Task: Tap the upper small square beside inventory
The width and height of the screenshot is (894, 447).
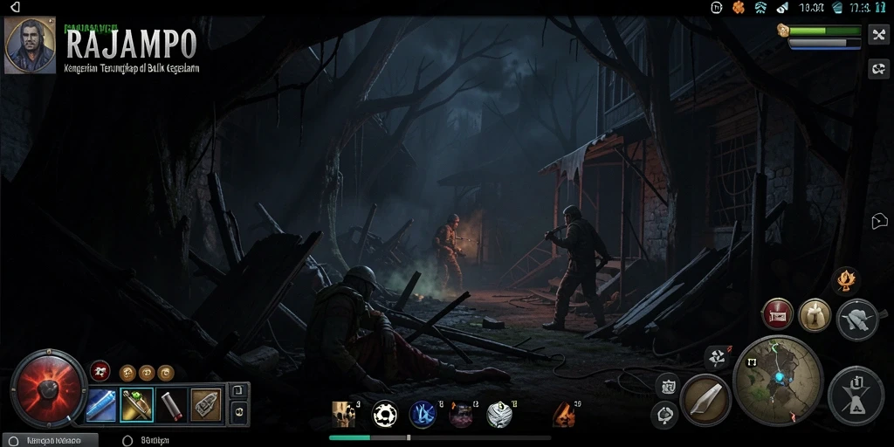Action: tap(239, 390)
